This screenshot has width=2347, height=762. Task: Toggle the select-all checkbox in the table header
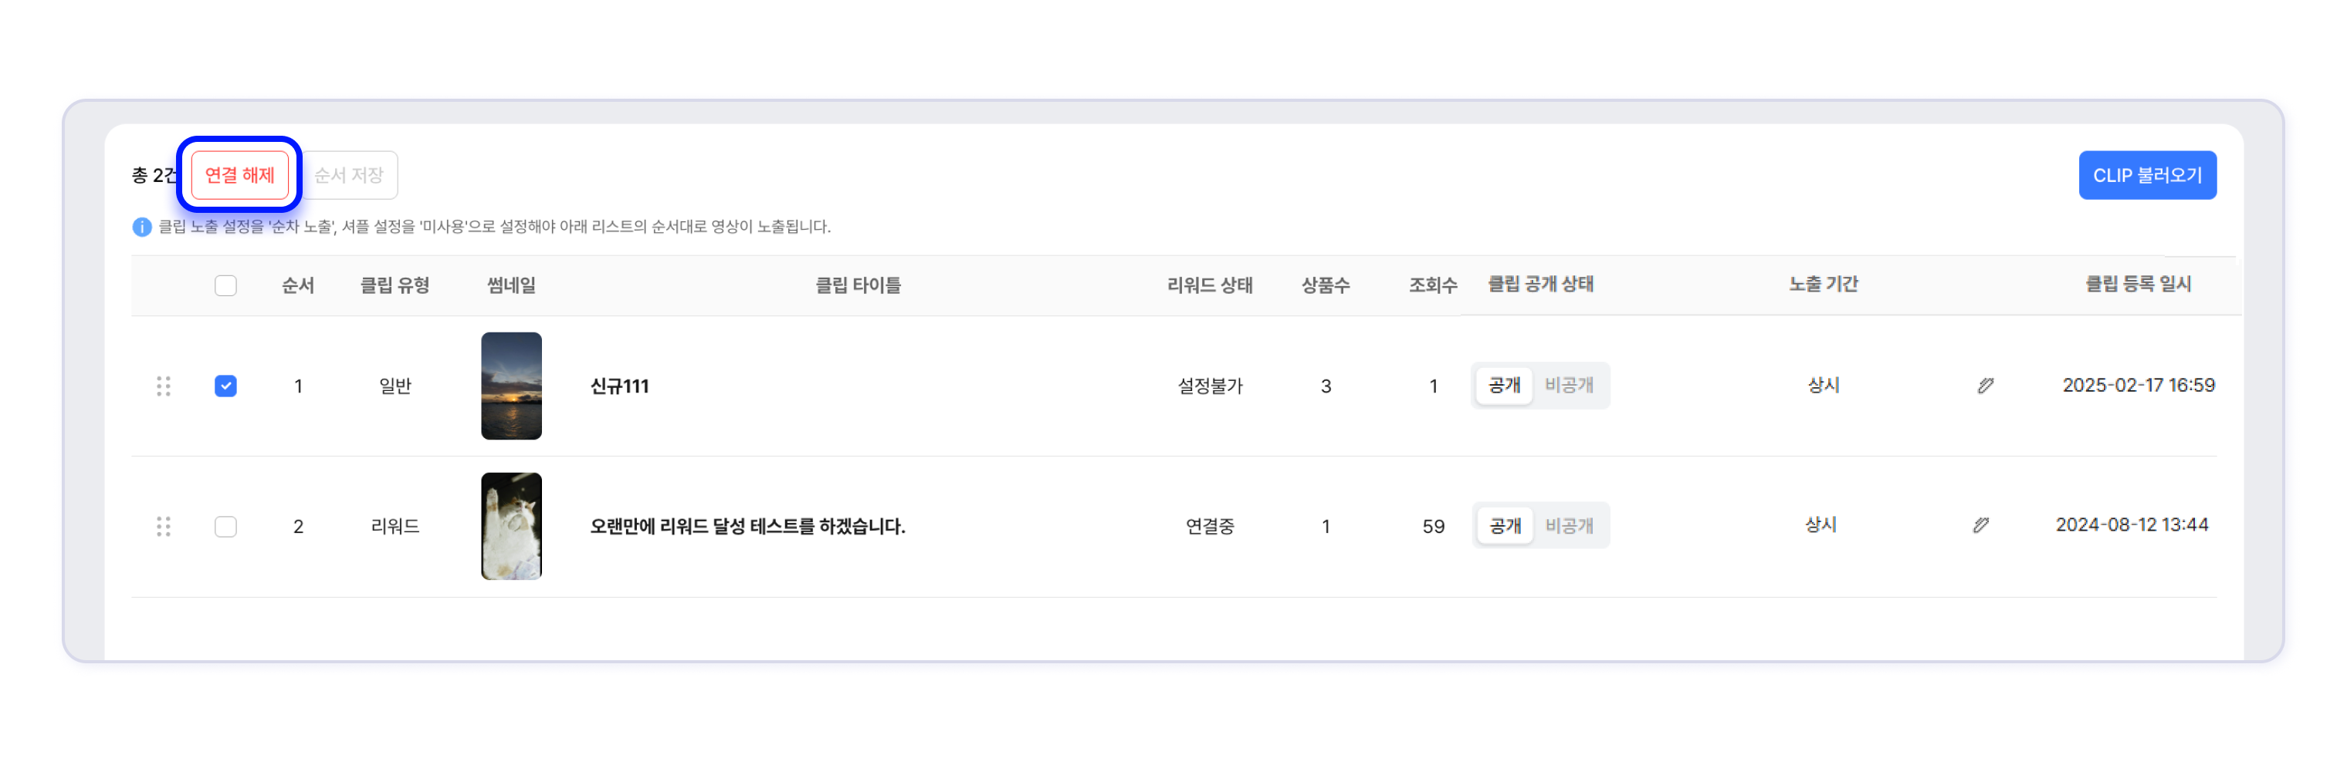click(225, 286)
